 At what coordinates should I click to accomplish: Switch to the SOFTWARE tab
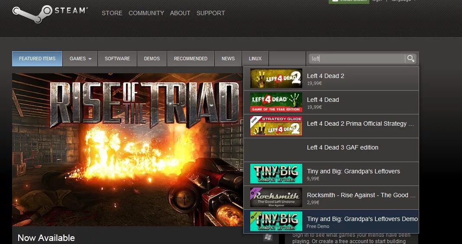117,59
